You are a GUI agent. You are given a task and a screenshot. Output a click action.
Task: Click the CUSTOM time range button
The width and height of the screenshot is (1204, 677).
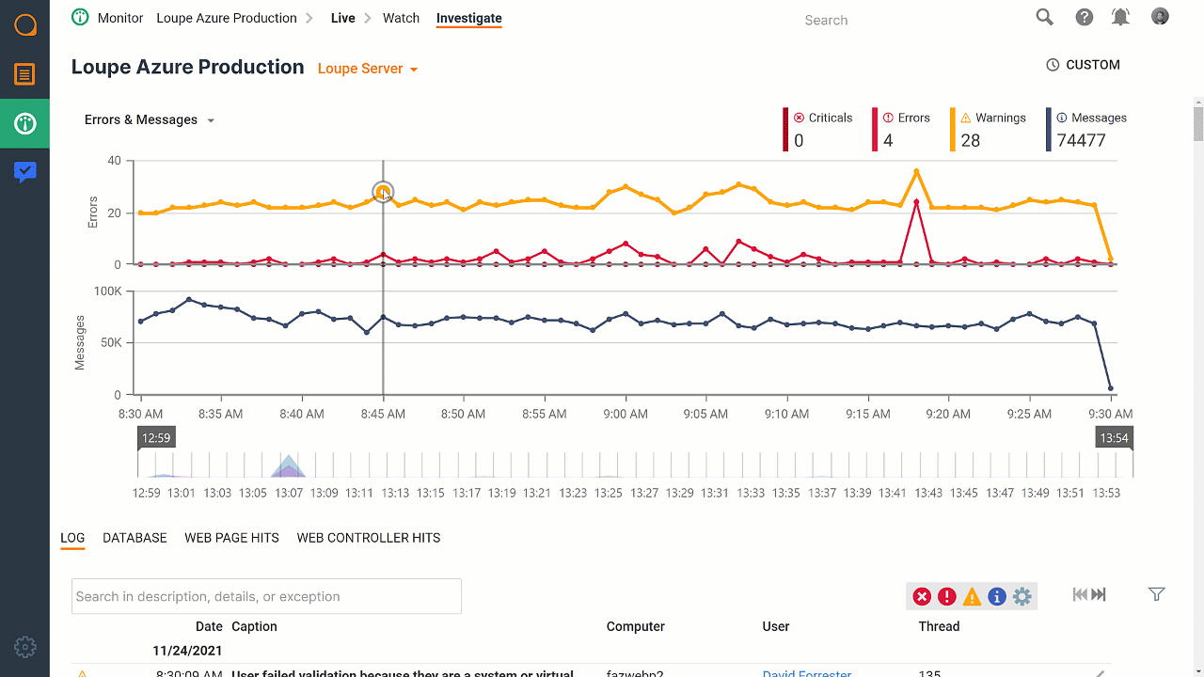1084,65
